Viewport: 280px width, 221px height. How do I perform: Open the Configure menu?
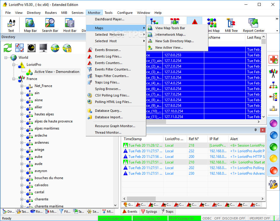pyautogui.click(x=125, y=13)
